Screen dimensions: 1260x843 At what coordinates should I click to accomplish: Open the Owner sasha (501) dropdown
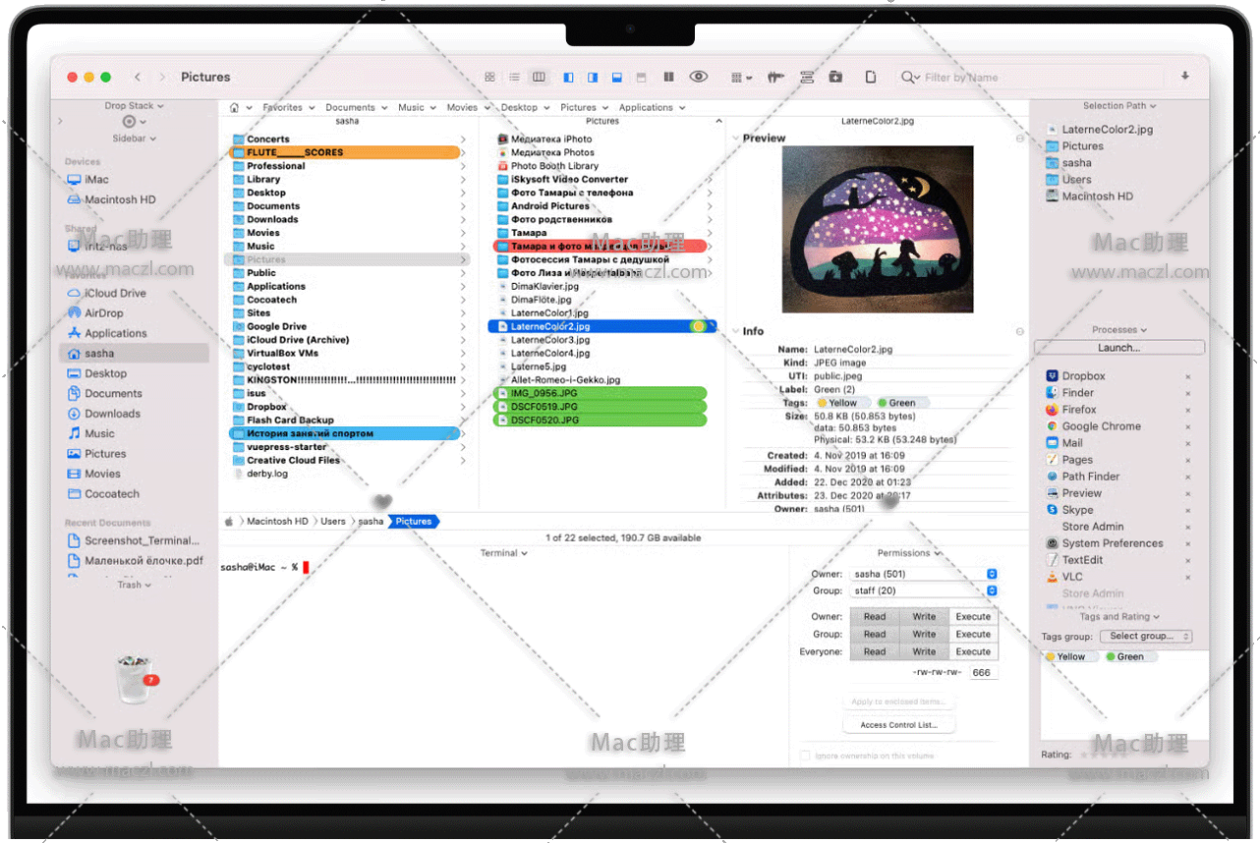click(924, 574)
